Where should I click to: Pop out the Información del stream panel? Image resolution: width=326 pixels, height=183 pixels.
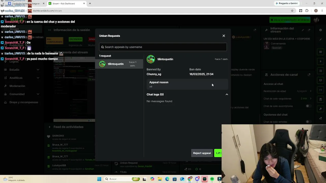309,30
